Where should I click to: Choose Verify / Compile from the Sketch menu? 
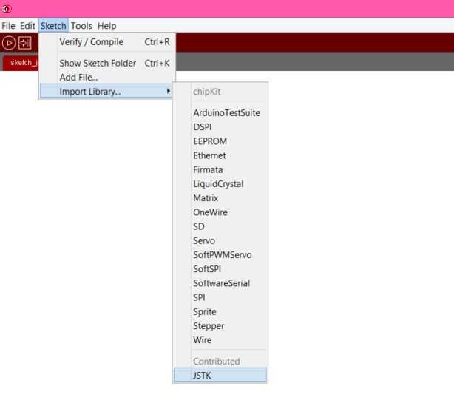(x=107, y=42)
